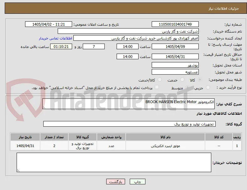Click the جزئیات اطلاعات نیاز header title
The width and height of the screenshot is (247, 190).
pos(224,8)
